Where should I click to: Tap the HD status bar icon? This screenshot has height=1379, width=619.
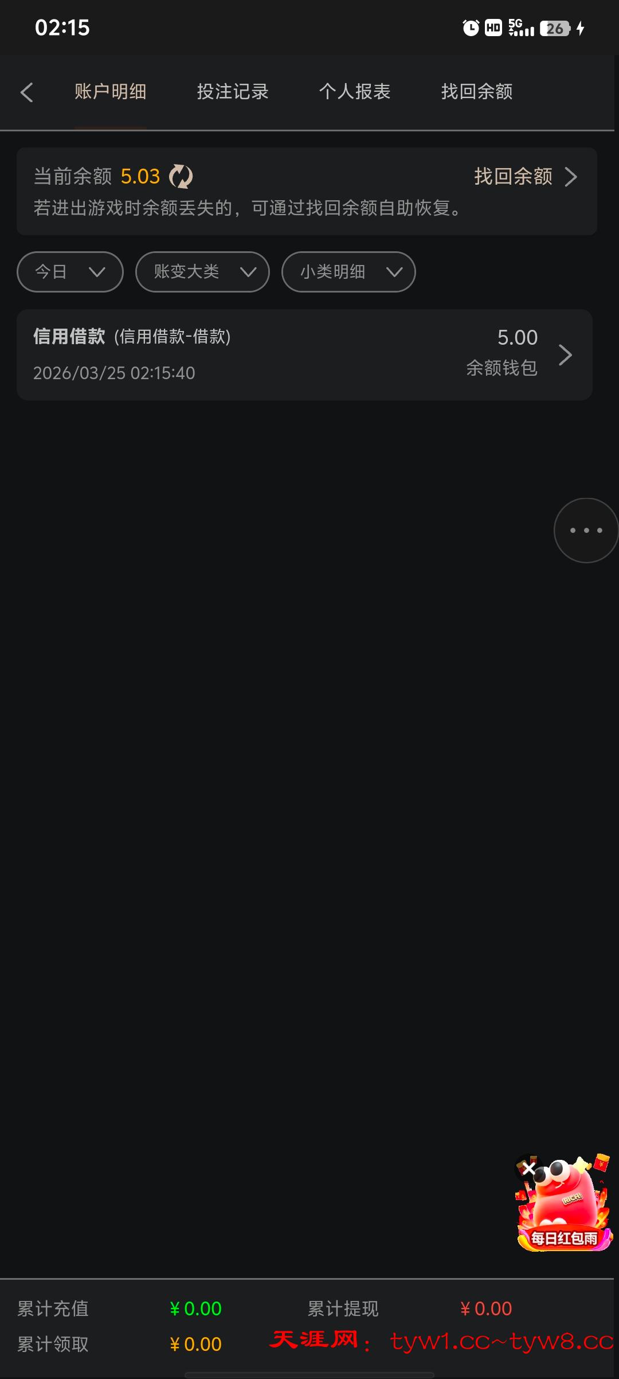493,28
